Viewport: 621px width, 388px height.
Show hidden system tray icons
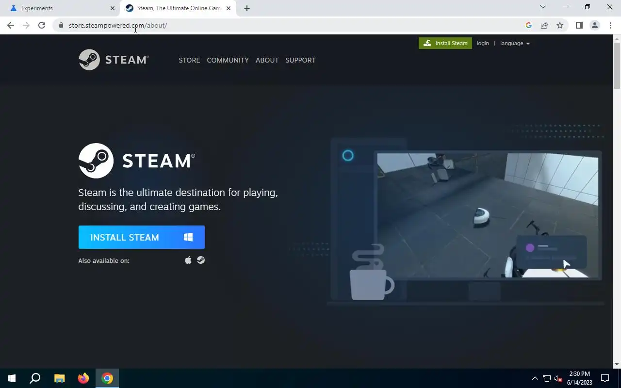[535, 378]
